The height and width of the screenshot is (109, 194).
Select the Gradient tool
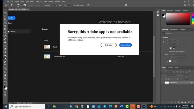click(x=5, y=52)
